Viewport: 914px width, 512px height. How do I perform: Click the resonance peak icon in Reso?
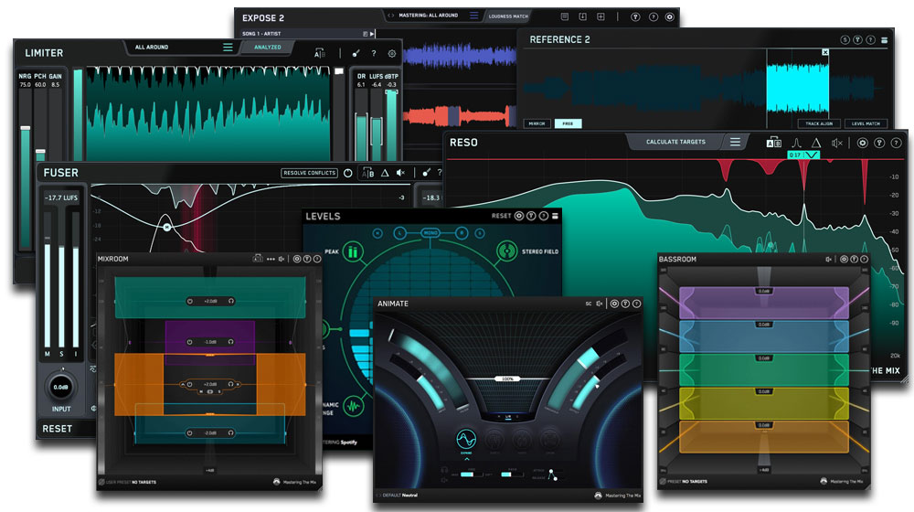(x=796, y=143)
